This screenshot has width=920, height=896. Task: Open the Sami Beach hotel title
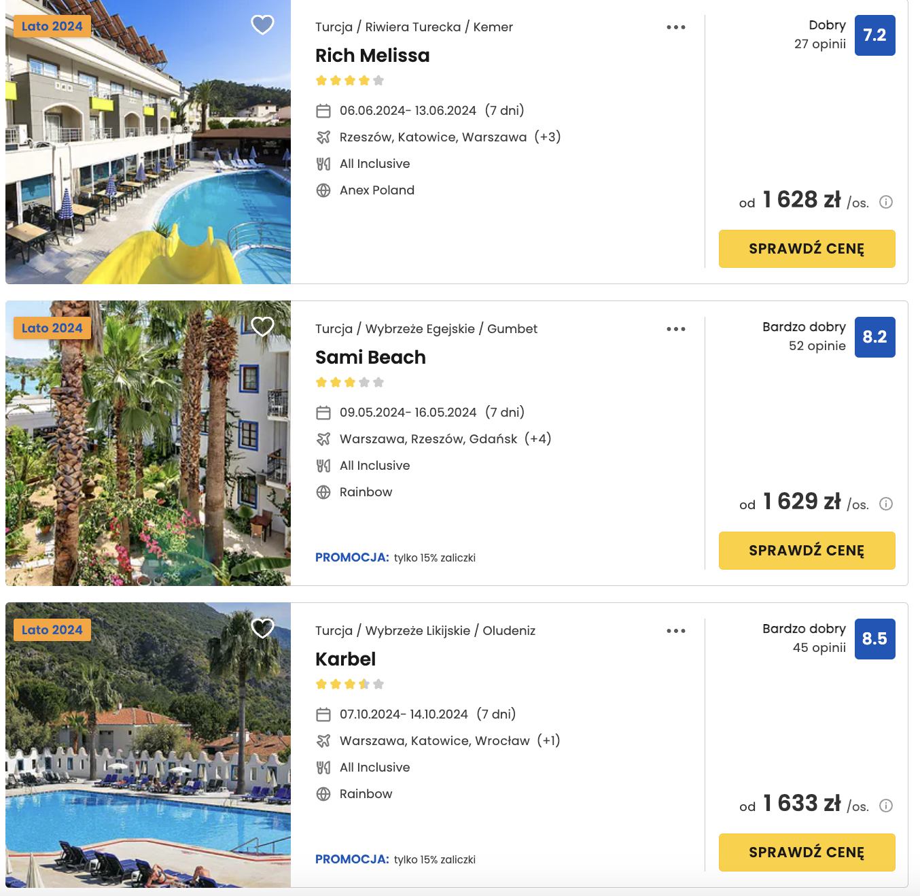tap(370, 358)
